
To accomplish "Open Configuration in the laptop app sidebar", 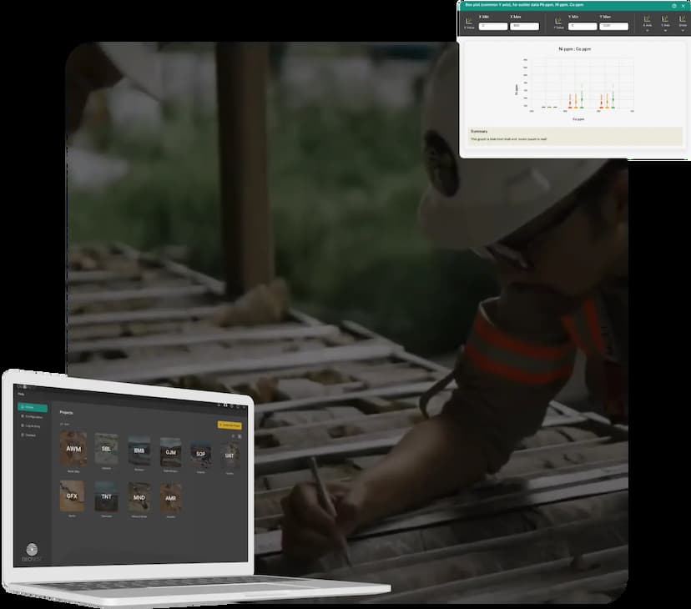I will click(x=33, y=416).
